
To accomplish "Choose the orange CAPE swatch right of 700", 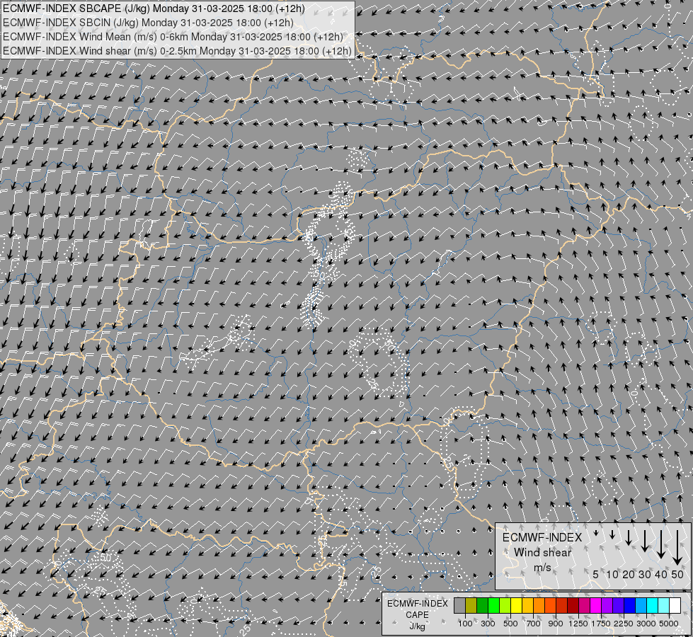I will 539,606.
